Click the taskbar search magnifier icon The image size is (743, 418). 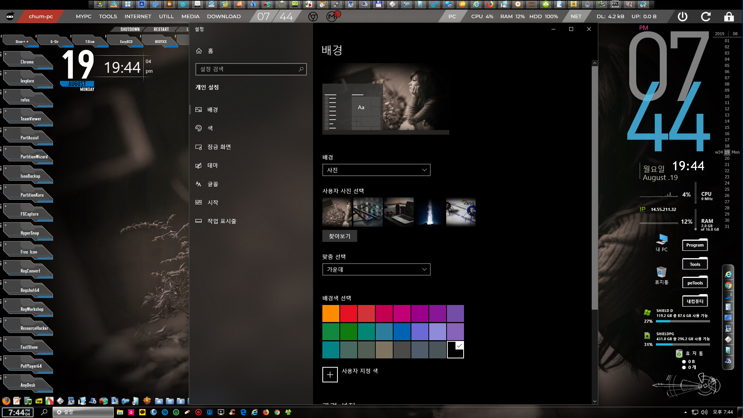pos(44,412)
